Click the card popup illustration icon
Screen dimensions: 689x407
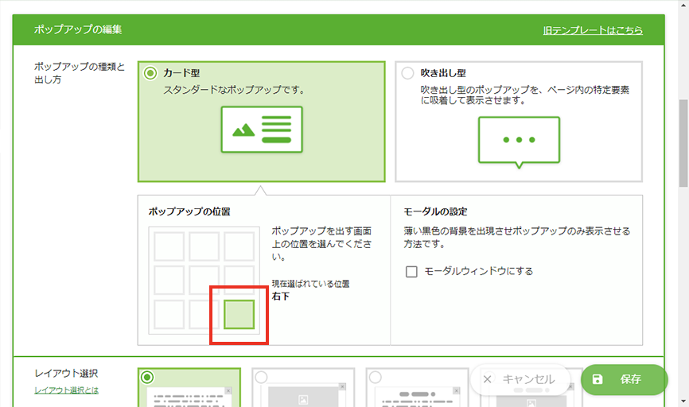pyautogui.click(x=262, y=130)
